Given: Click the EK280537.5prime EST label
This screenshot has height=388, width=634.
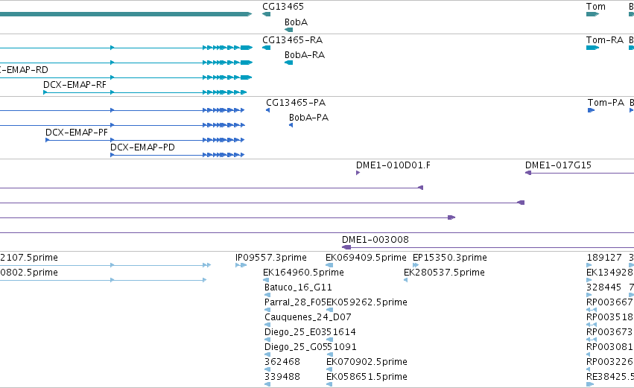Looking at the screenshot, I should pos(444,273).
